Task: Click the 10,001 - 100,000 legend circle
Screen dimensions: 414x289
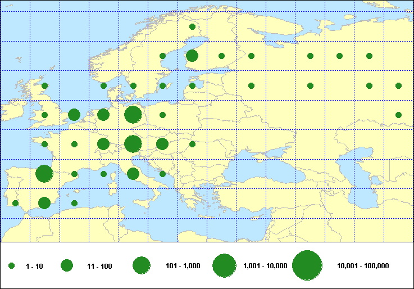Action: (307, 266)
